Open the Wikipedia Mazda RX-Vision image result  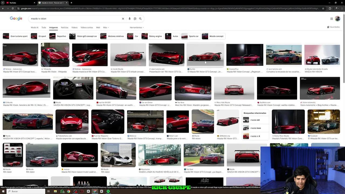(x=55, y=55)
